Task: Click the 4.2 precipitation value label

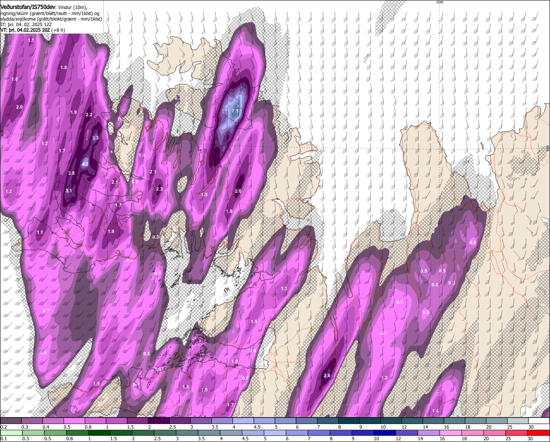Action: (x=85, y=164)
